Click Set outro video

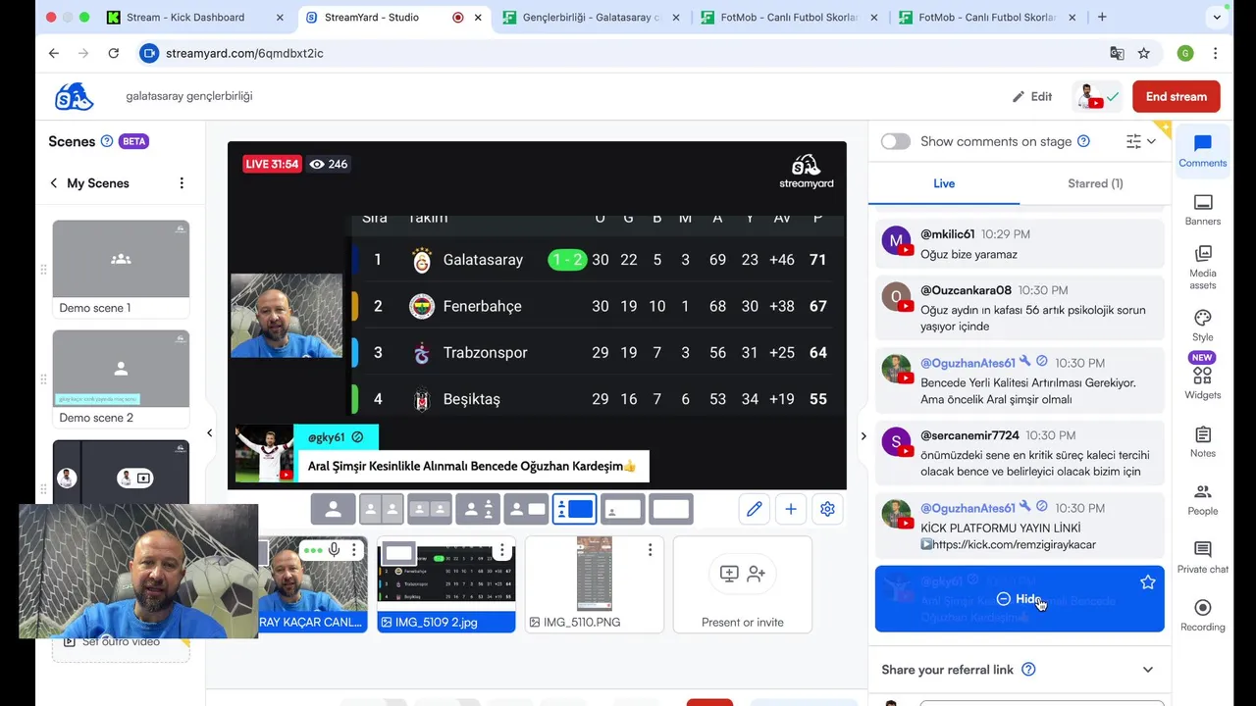tap(121, 641)
